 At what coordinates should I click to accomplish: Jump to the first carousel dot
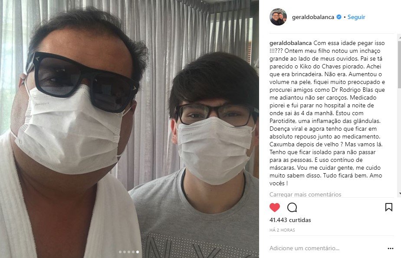[x=120, y=252]
